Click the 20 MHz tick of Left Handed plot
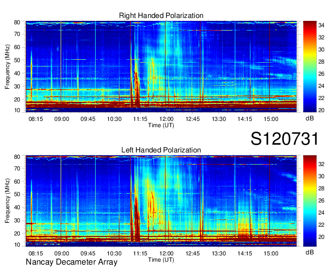Screen dimensions: 330x268 17,234
